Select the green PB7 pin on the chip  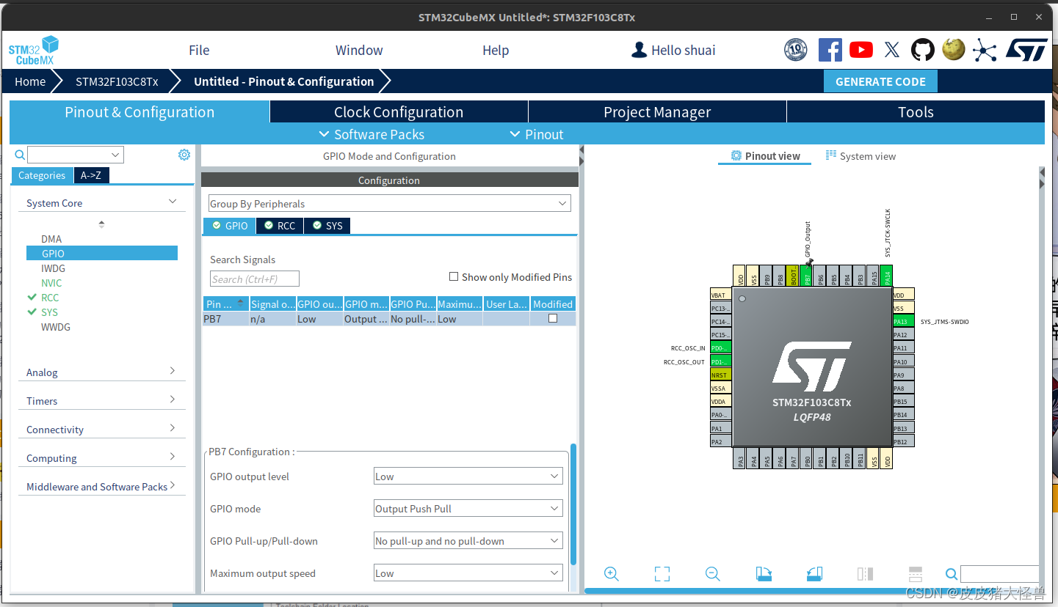click(807, 276)
